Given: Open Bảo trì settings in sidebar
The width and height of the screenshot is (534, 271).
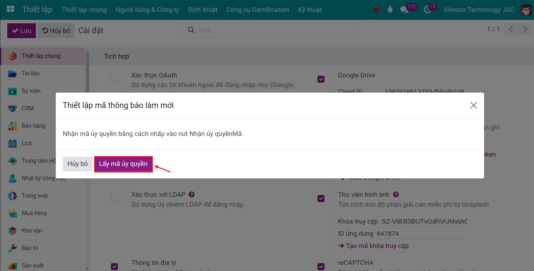Looking at the screenshot, I should [43, 248].
